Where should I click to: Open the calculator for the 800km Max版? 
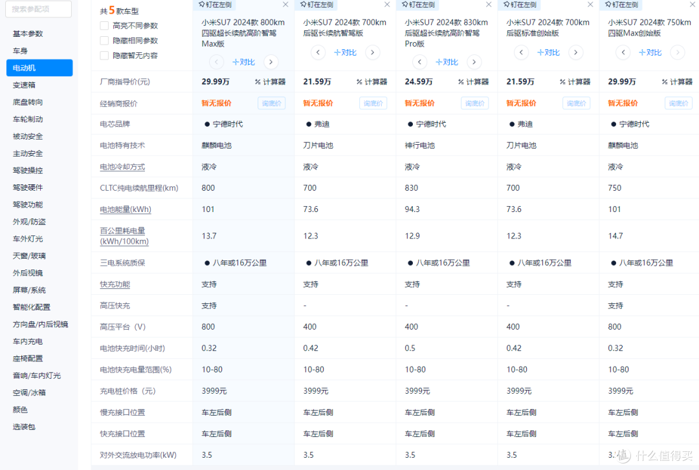[x=270, y=81]
